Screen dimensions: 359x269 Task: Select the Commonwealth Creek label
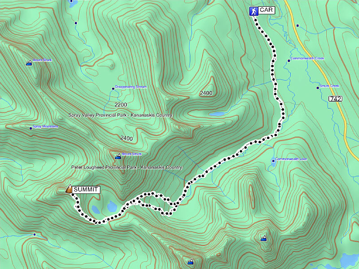(307, 58)
